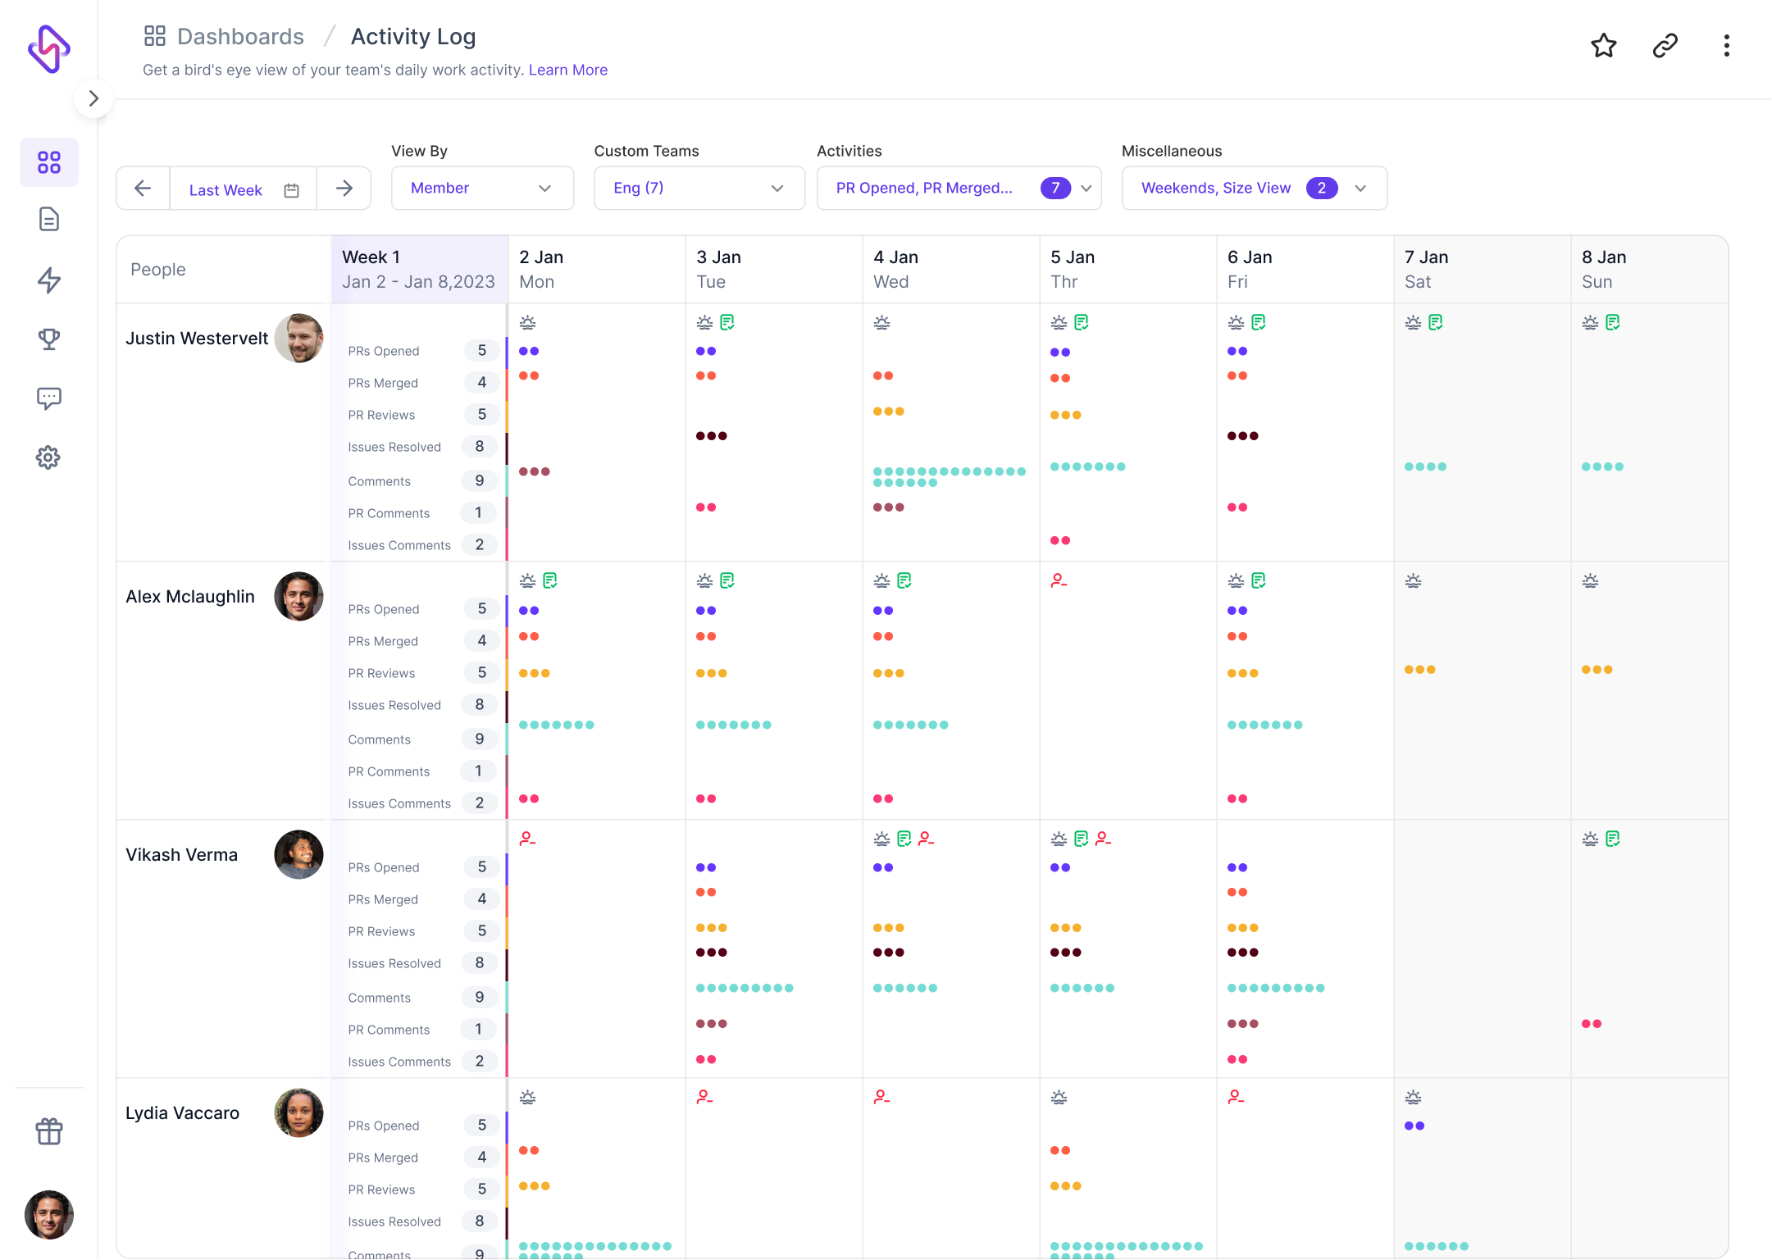
Task: Toggle Weekends visibility in Miscellaneous filter
Action: [x=1248, y=189]
